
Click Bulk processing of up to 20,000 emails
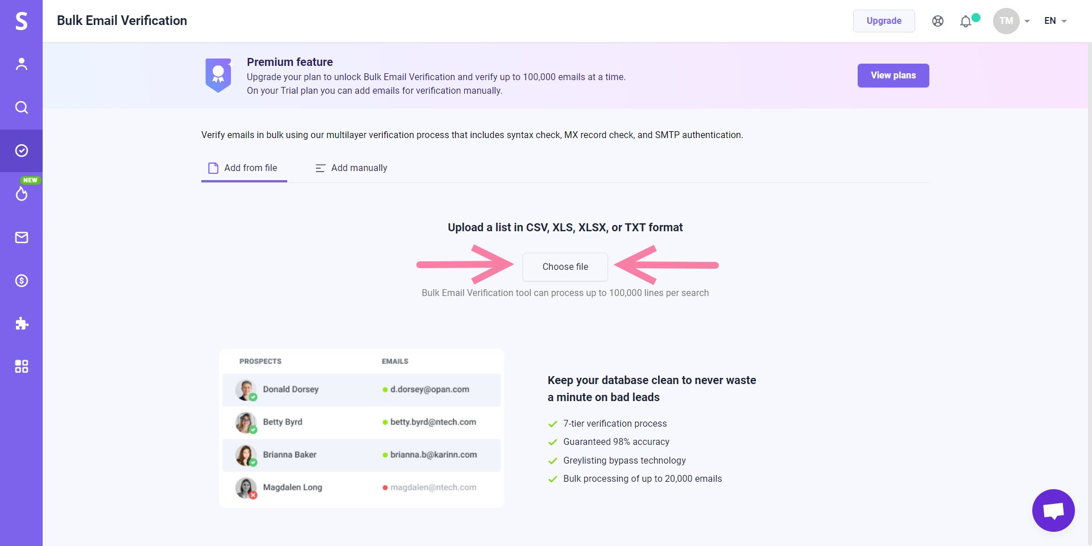tap(642, 479)
